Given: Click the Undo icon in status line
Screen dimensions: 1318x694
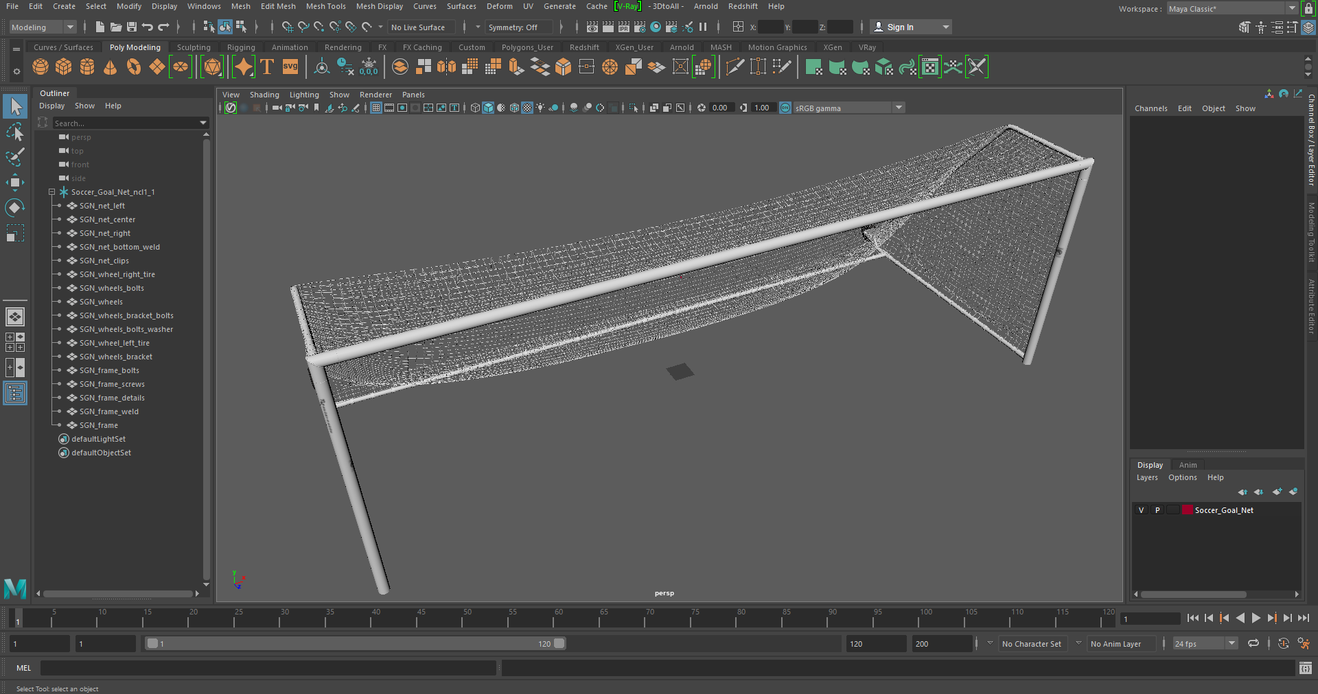Looking at the screenshot, I should click(x=148, y=27).
